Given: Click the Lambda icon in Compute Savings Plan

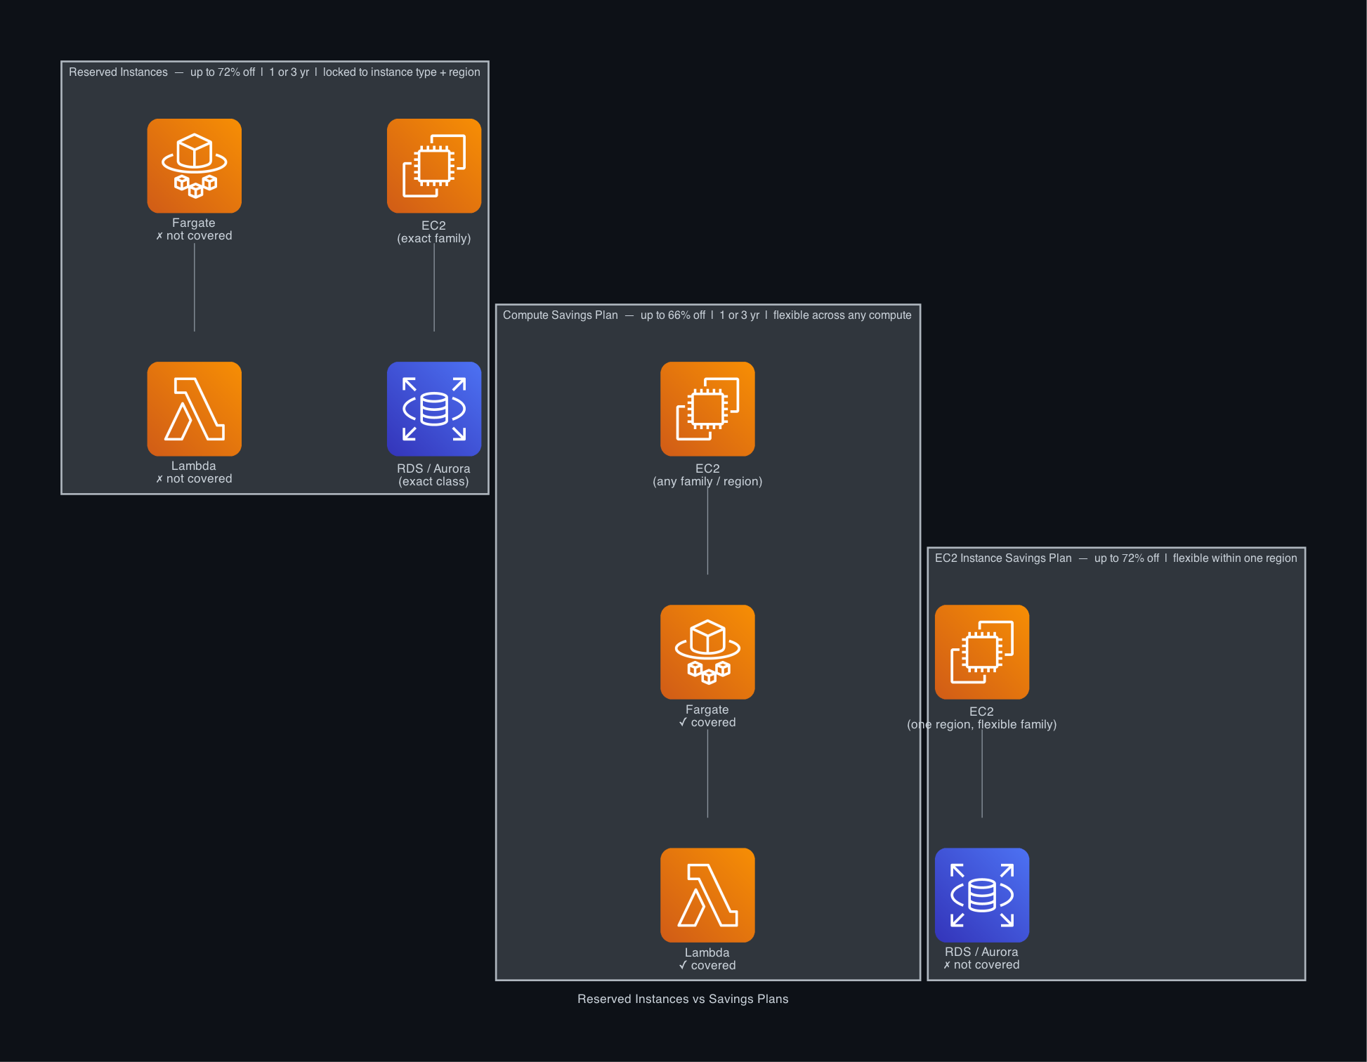Looking at the screenshot, I should tap(707, 895).
